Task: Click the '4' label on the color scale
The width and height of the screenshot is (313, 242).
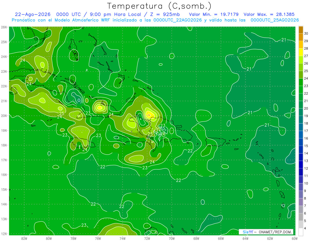Action: tap(305, 228)
